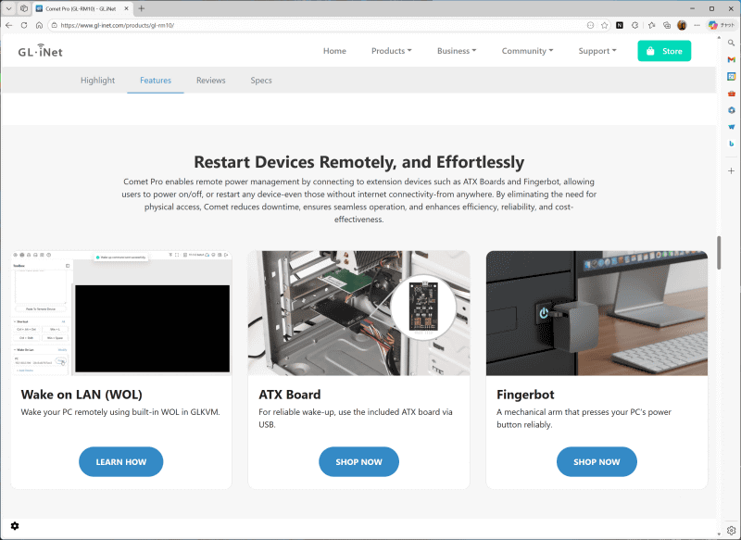Viewport: 741px width, 540px height.
Task: Expand the Products dropdown menu
Action: pos(391,51)
